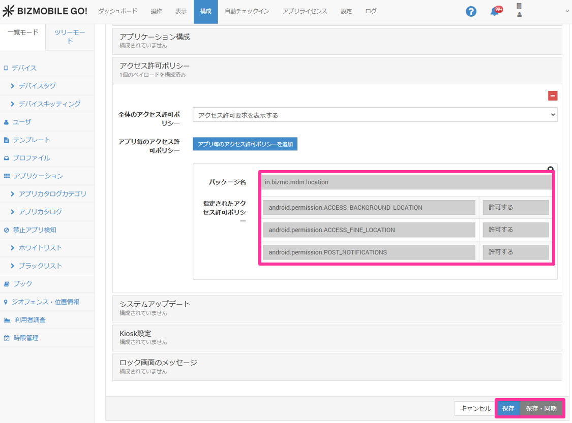Click the help question mark icon

pos(471,11)
